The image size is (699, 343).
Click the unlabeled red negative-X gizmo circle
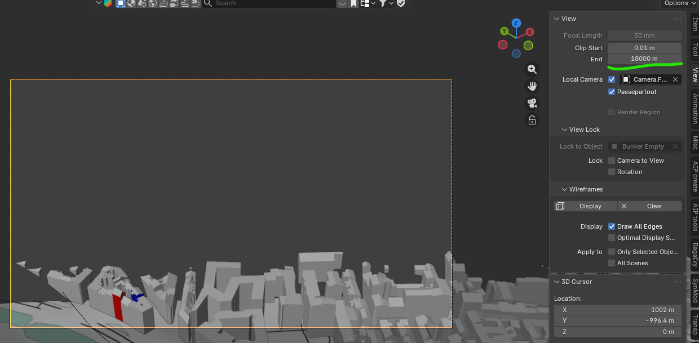point(503,44)
